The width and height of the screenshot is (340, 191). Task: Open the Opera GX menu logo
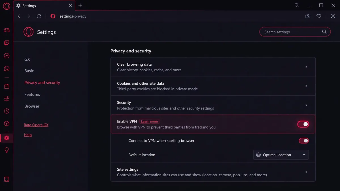(7, 6)
